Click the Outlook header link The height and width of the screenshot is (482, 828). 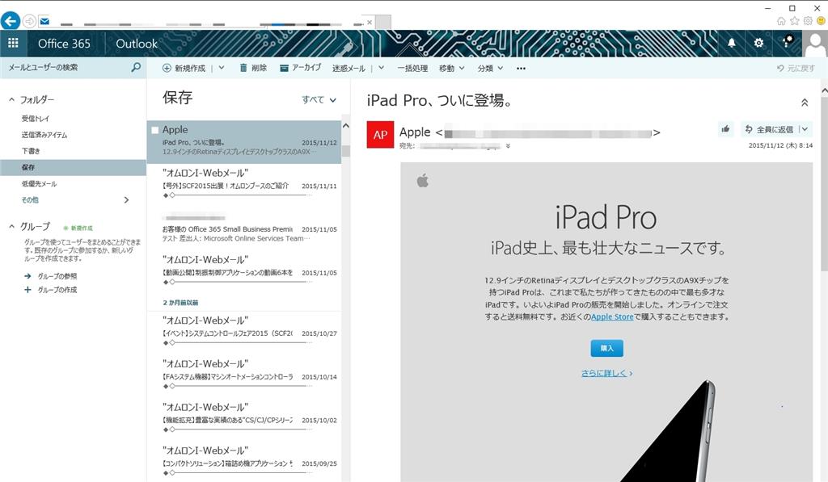[136, 44]
